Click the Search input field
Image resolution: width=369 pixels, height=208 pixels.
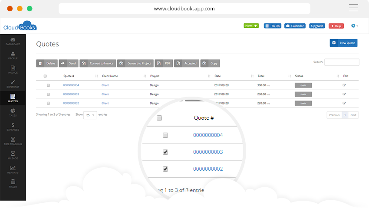[342, 62]
